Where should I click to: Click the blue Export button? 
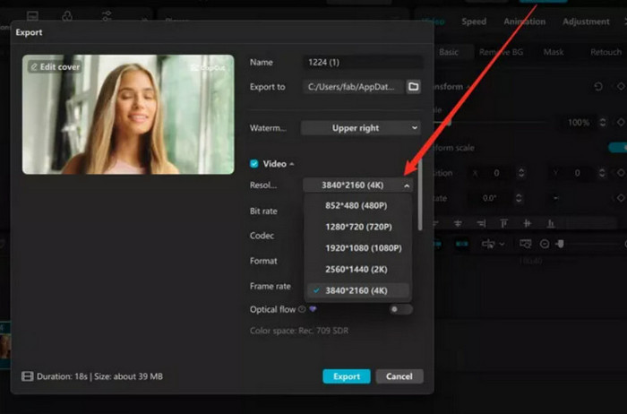[346, 376]
